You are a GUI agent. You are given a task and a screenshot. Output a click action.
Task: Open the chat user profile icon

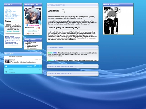coord(6,66)
